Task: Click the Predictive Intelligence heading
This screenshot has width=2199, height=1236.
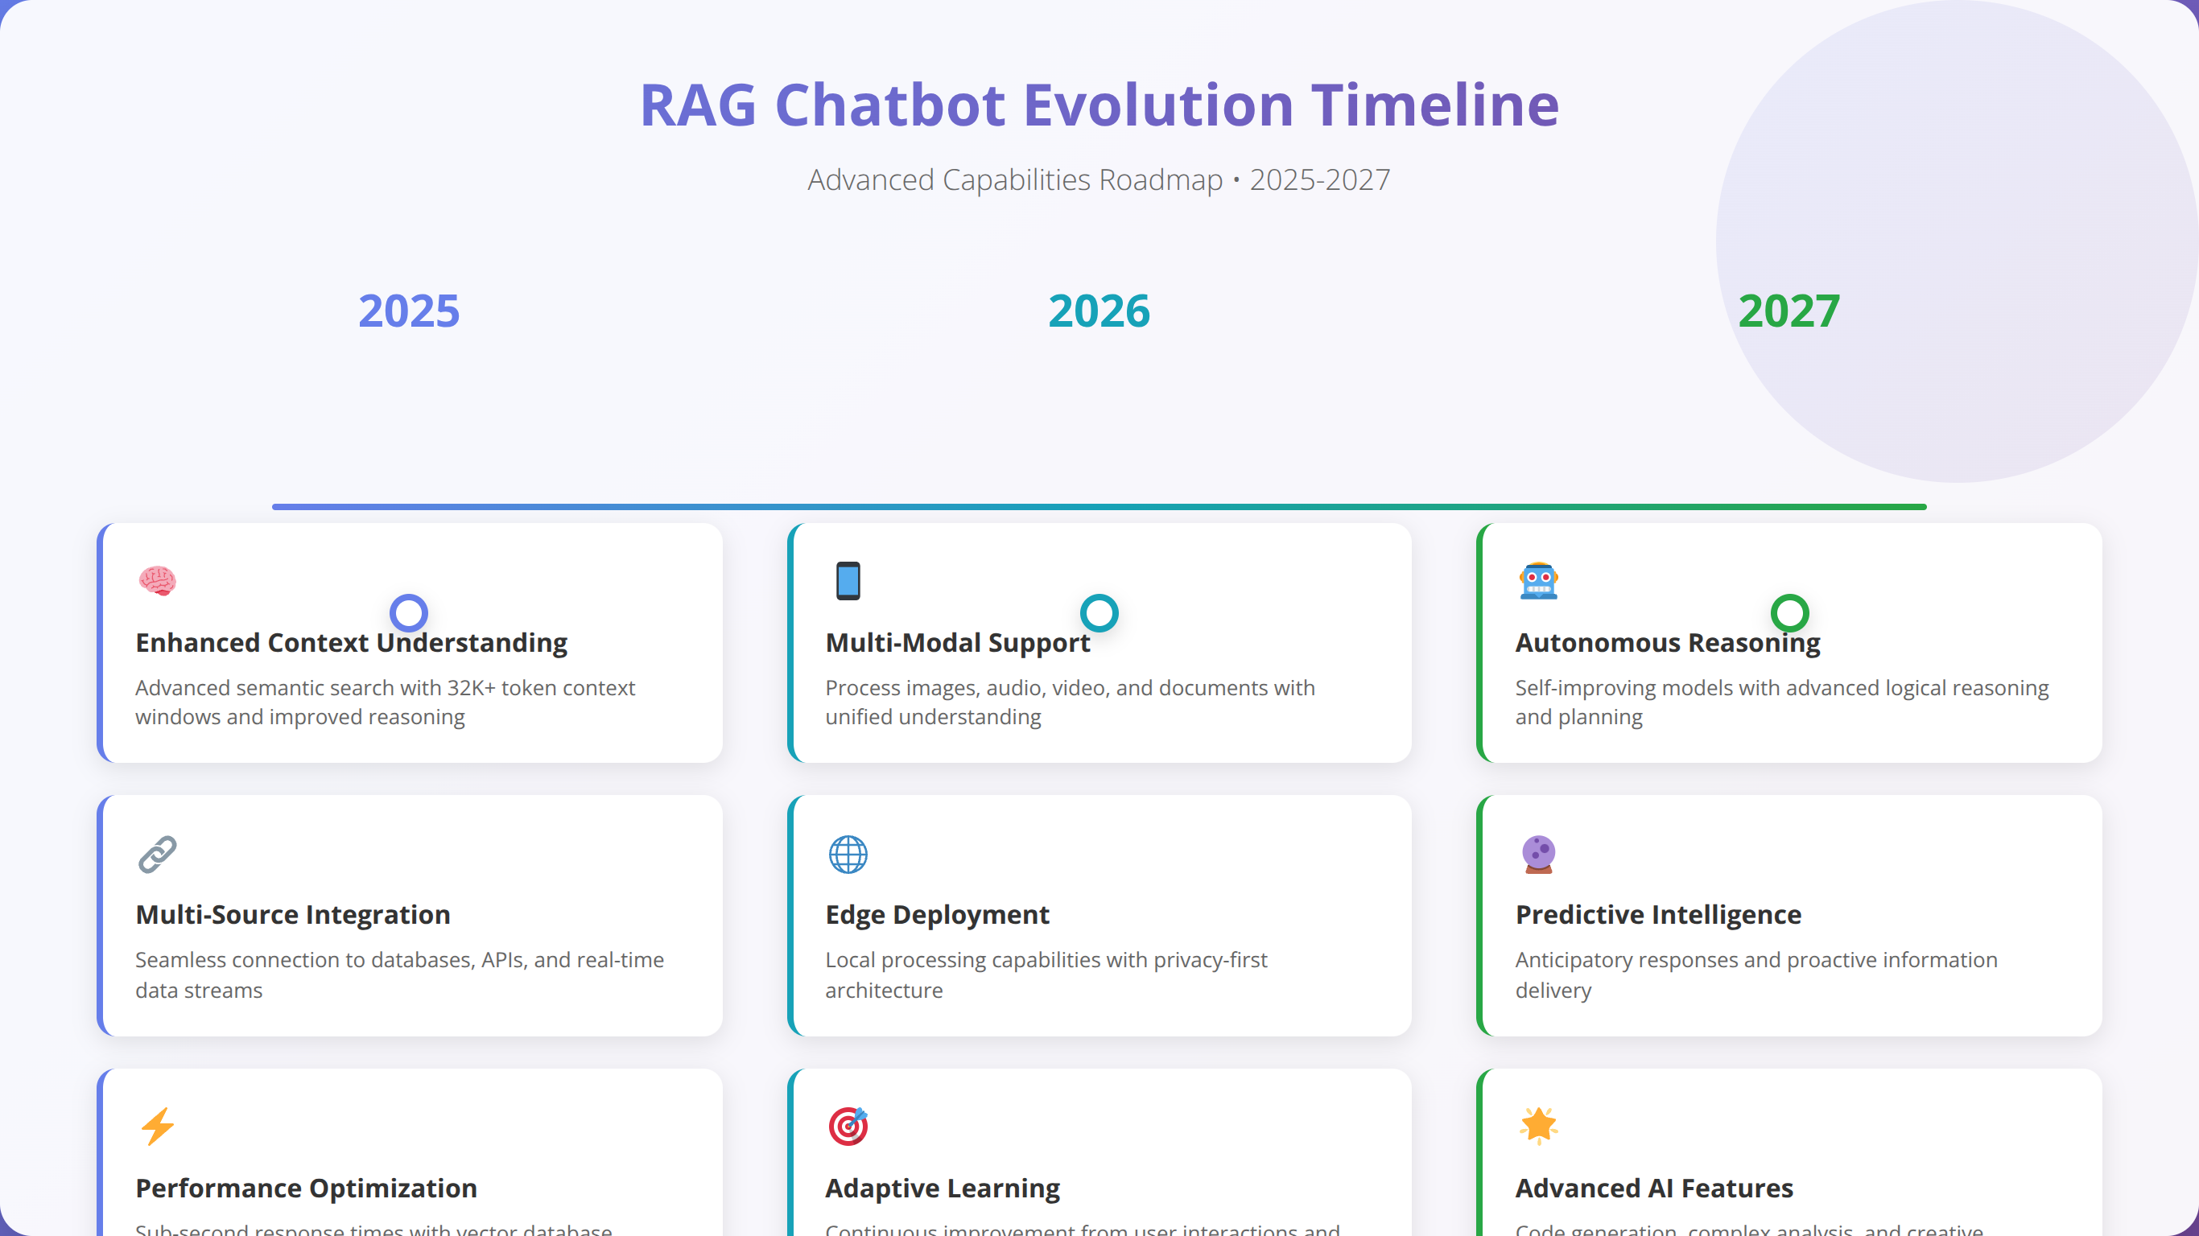Action: (1658, 915)
